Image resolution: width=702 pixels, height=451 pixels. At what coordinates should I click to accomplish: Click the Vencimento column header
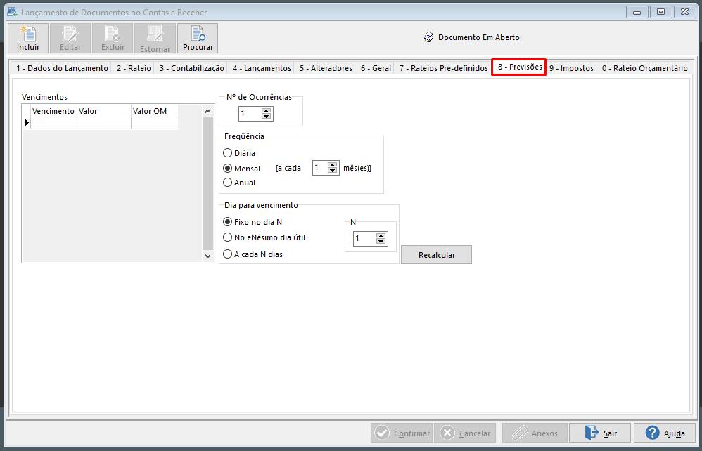click(x=53, y=111)
